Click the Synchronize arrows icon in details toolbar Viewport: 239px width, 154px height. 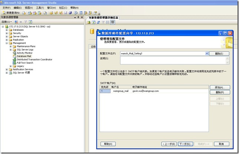click(x=98, y=22)
